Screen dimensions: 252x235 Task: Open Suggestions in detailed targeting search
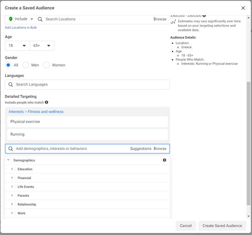coord(141,148)
